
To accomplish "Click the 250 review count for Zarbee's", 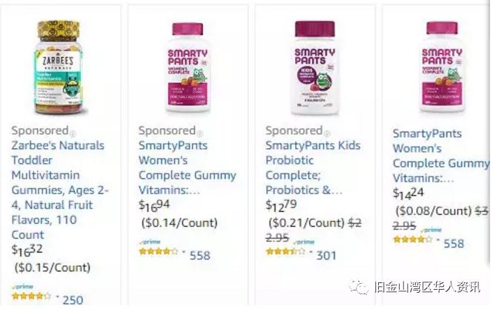I will coord(73,299).
